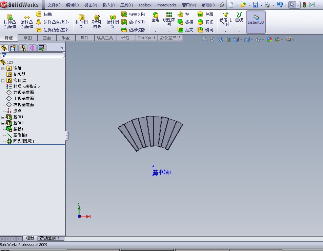Click the 放样凸台/基体 loft boss tool

(x=53, y=22)
